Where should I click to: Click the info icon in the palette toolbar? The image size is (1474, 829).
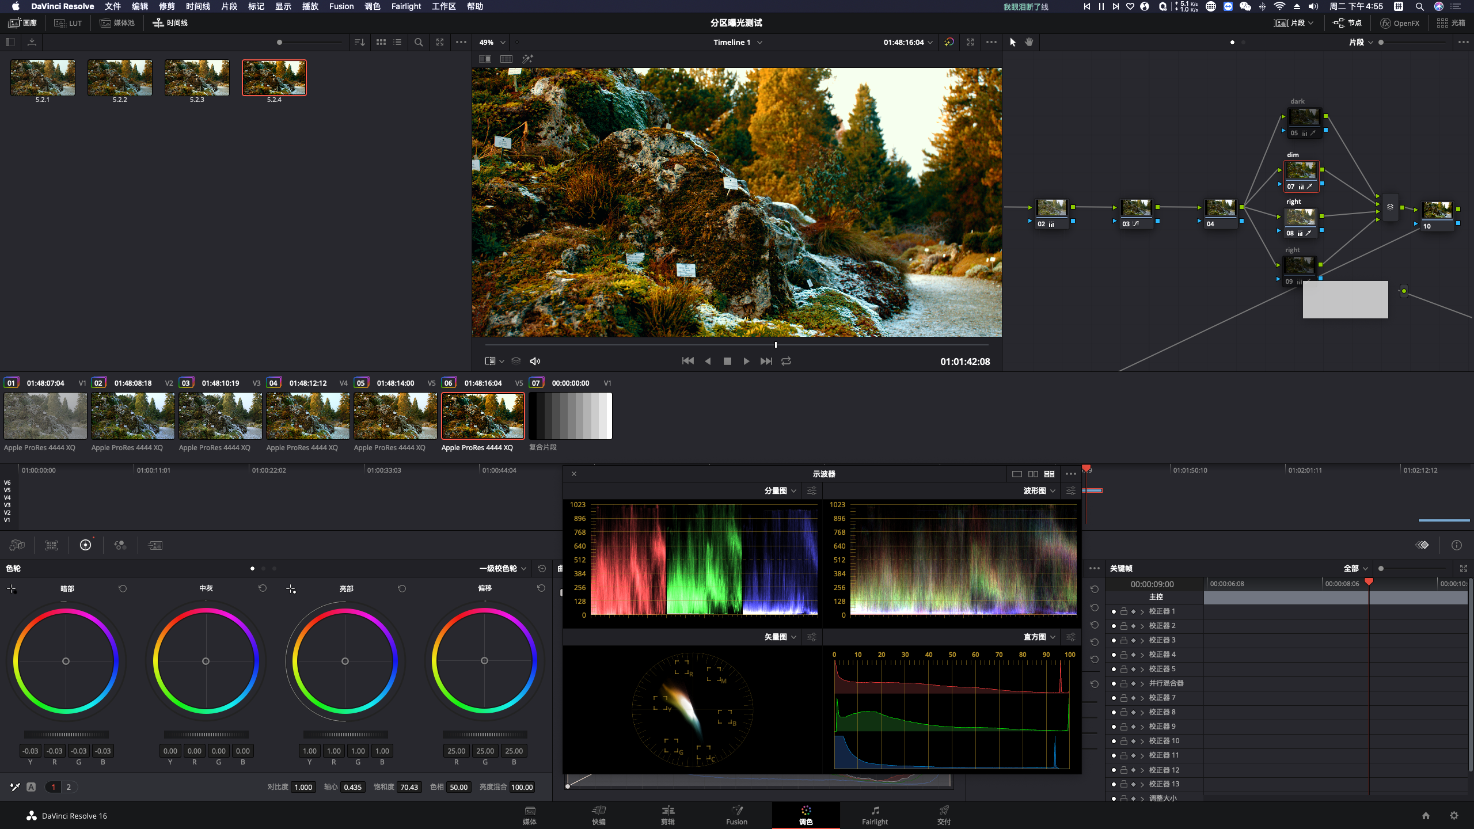point(1457,545)
